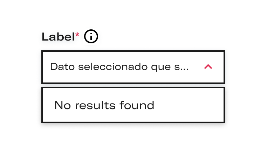
Task: Click the 'Dato seleccionado que s...' text
Action: pos(119,67)
